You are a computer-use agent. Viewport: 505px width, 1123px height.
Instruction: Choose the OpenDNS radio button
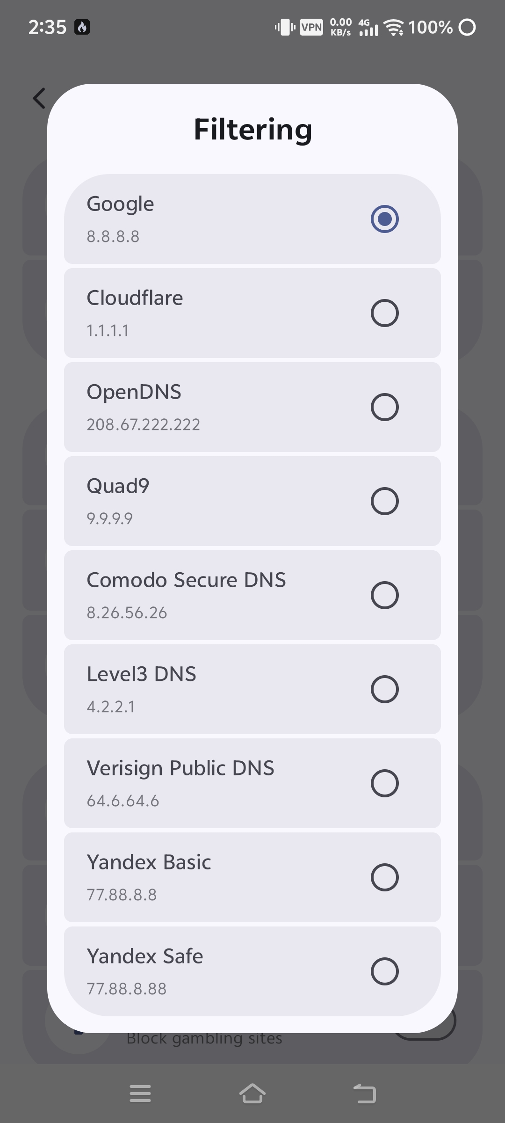384,407
